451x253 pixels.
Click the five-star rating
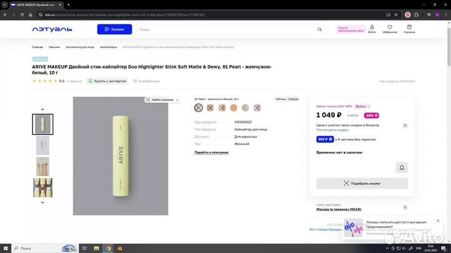44,81
